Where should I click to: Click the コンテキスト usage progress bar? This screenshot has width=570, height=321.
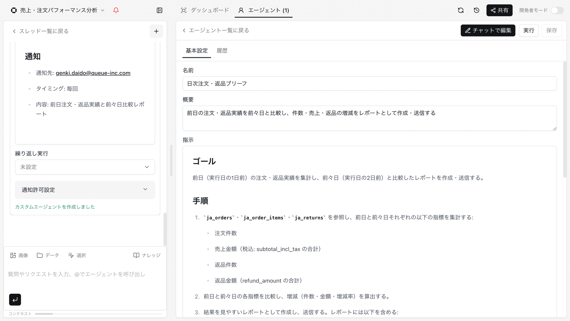[98, 314]
